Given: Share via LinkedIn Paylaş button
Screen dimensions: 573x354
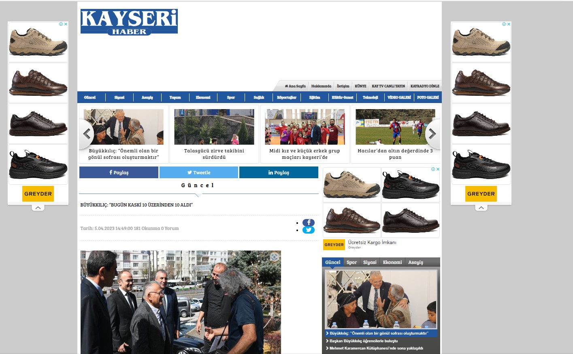Looking at the screenshot, I should 279,173.
